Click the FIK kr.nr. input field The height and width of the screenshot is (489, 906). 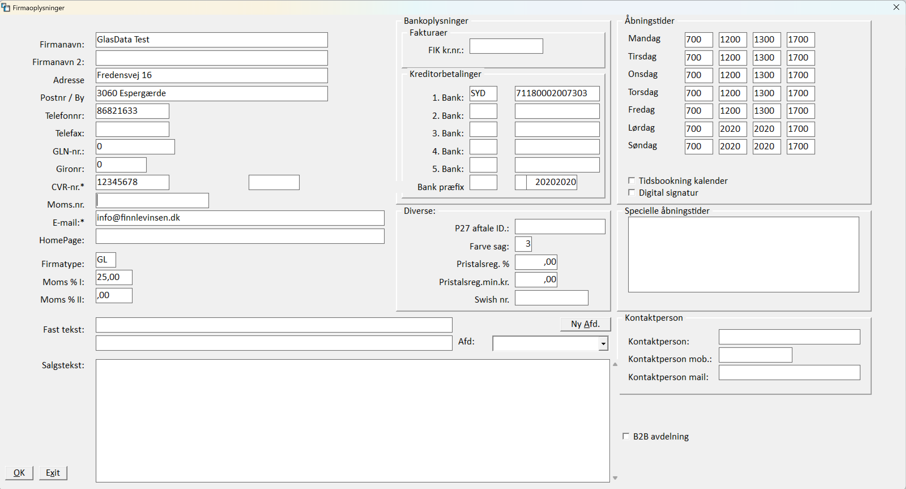click(506, 46)
